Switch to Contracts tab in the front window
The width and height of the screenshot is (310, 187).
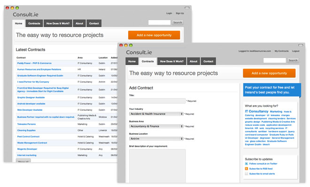[x=147, y=61]
